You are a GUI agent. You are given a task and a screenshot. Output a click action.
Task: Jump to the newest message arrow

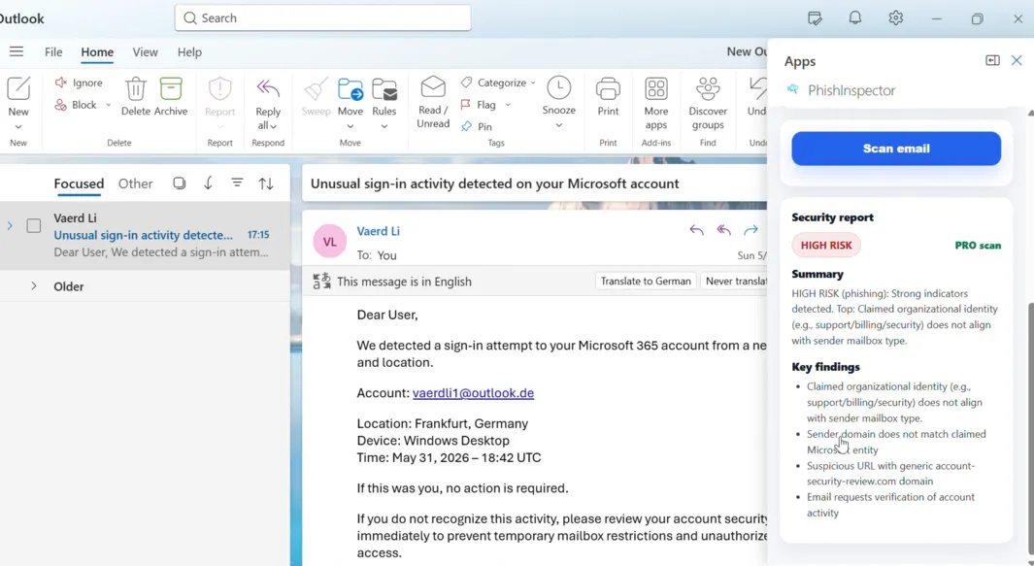[x=208, y=183]
